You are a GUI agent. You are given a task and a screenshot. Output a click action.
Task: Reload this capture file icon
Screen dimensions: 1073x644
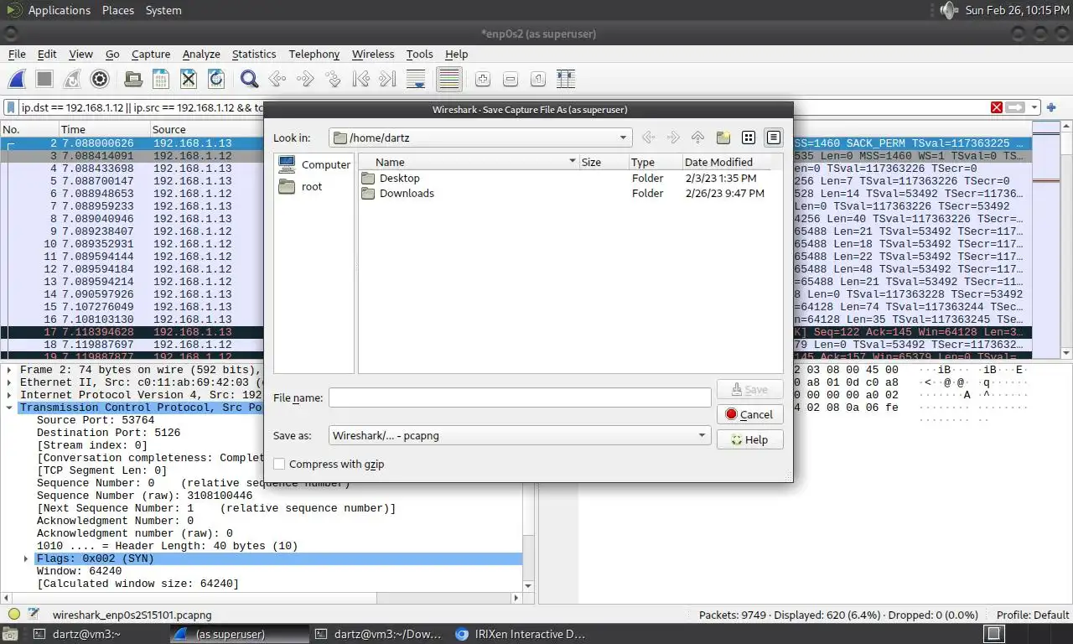click(x=216, y=79)
